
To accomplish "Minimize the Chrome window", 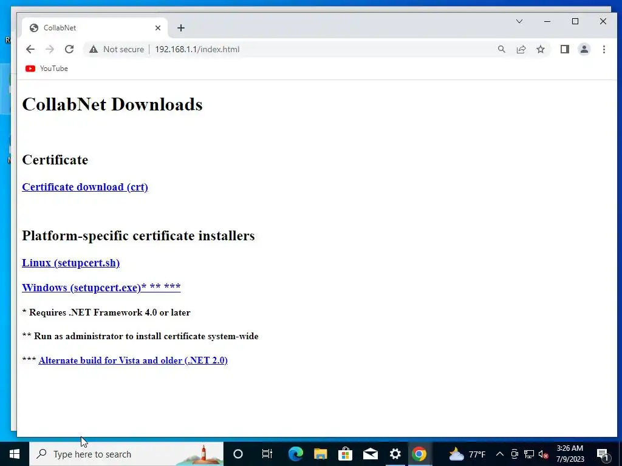I will (x=547, y=21).
